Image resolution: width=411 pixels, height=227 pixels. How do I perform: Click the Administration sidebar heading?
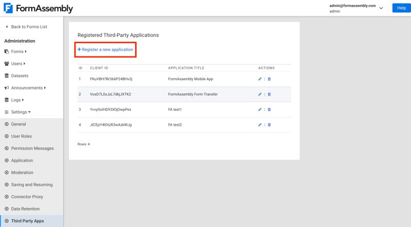[x=20, y=41]
